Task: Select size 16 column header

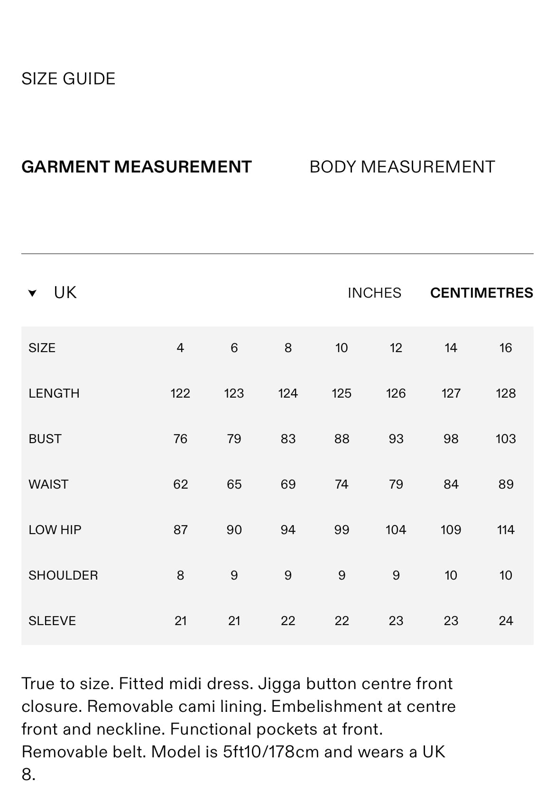Action: pyautogui.click(x=506, y=348)
